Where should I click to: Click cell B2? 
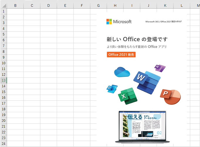pos(15,17)
